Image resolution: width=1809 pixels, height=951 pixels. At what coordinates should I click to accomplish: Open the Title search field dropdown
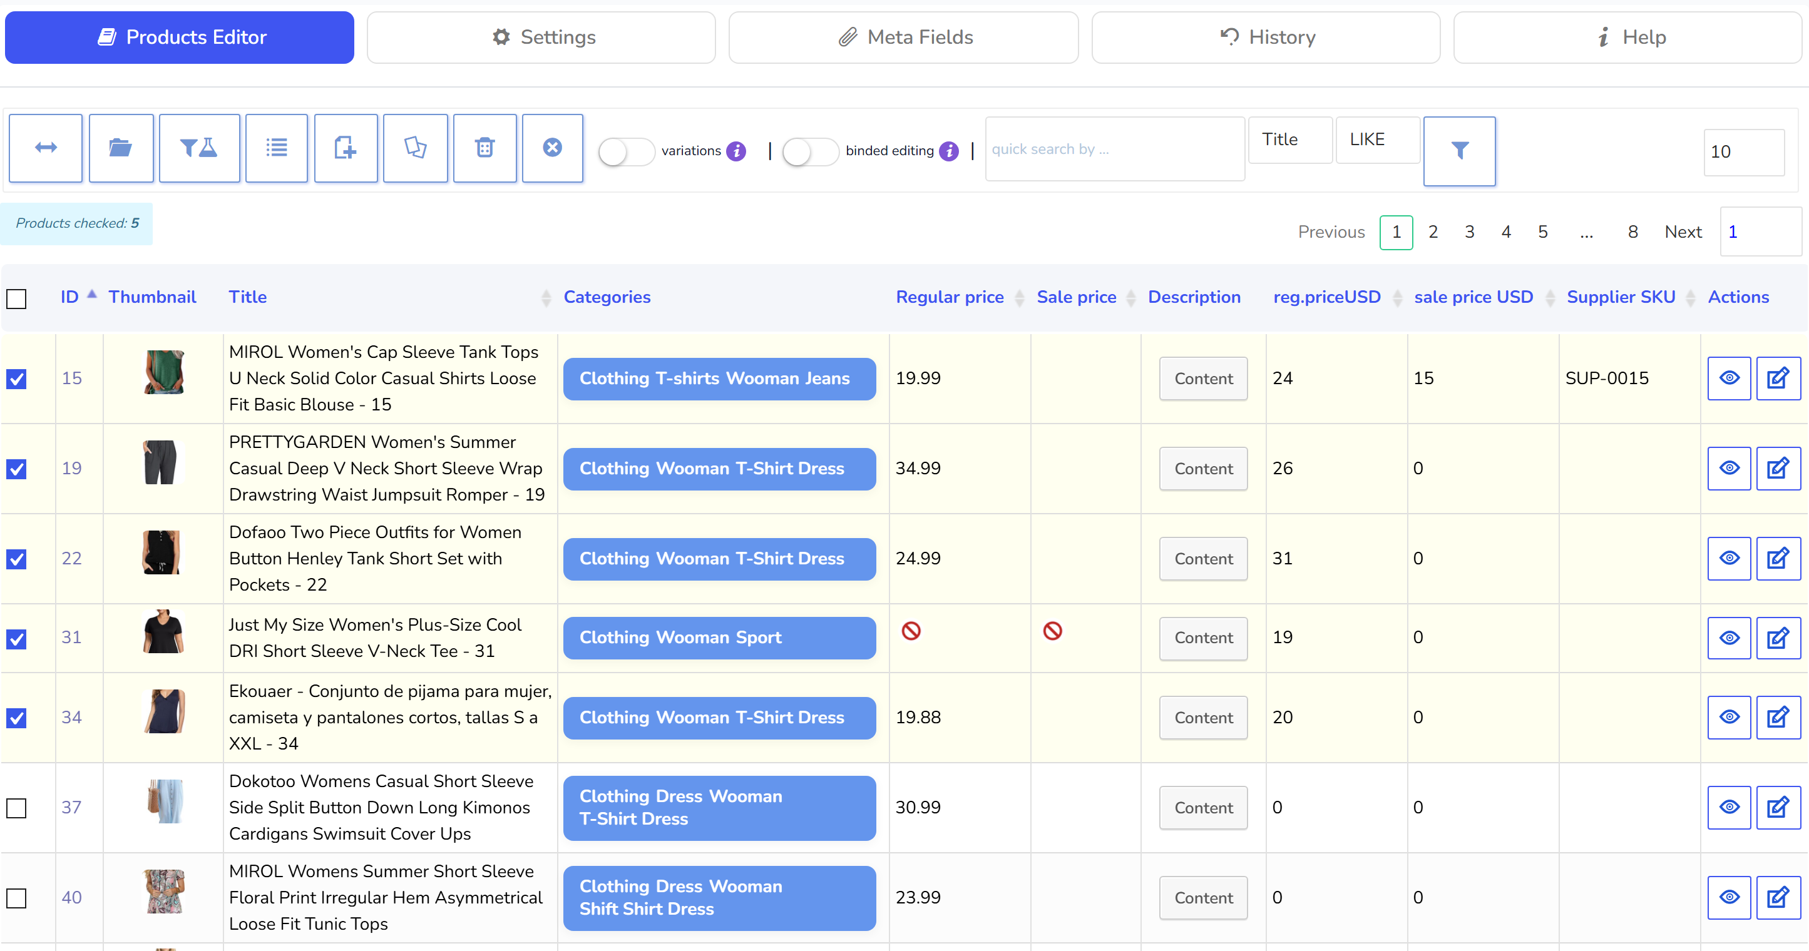pos(1290,140)
